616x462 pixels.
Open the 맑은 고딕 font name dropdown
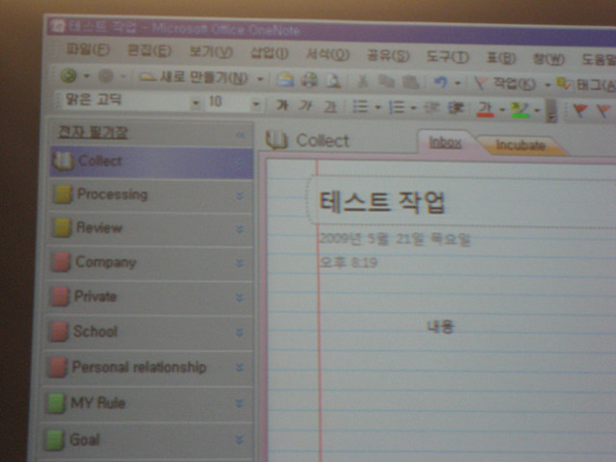point(195,103)
